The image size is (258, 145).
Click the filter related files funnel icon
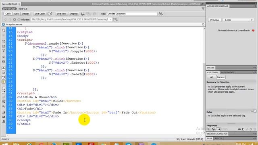(x=203, y=8)
